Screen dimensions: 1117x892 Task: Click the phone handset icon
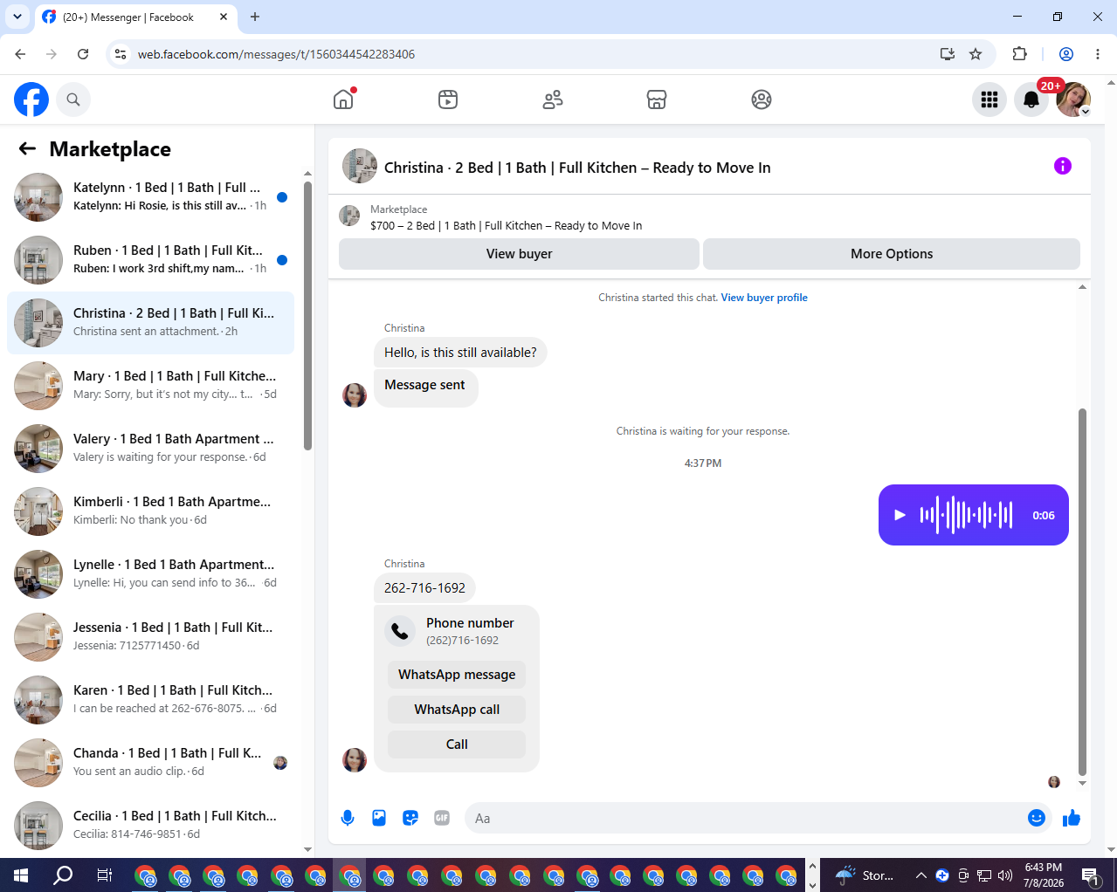(x=400, y=630)
